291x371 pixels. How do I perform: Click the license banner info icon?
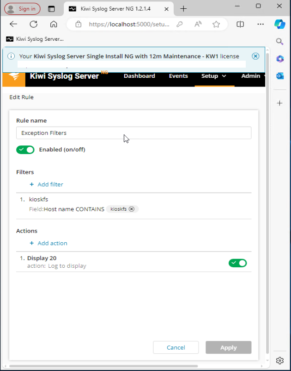coord(11,56)
